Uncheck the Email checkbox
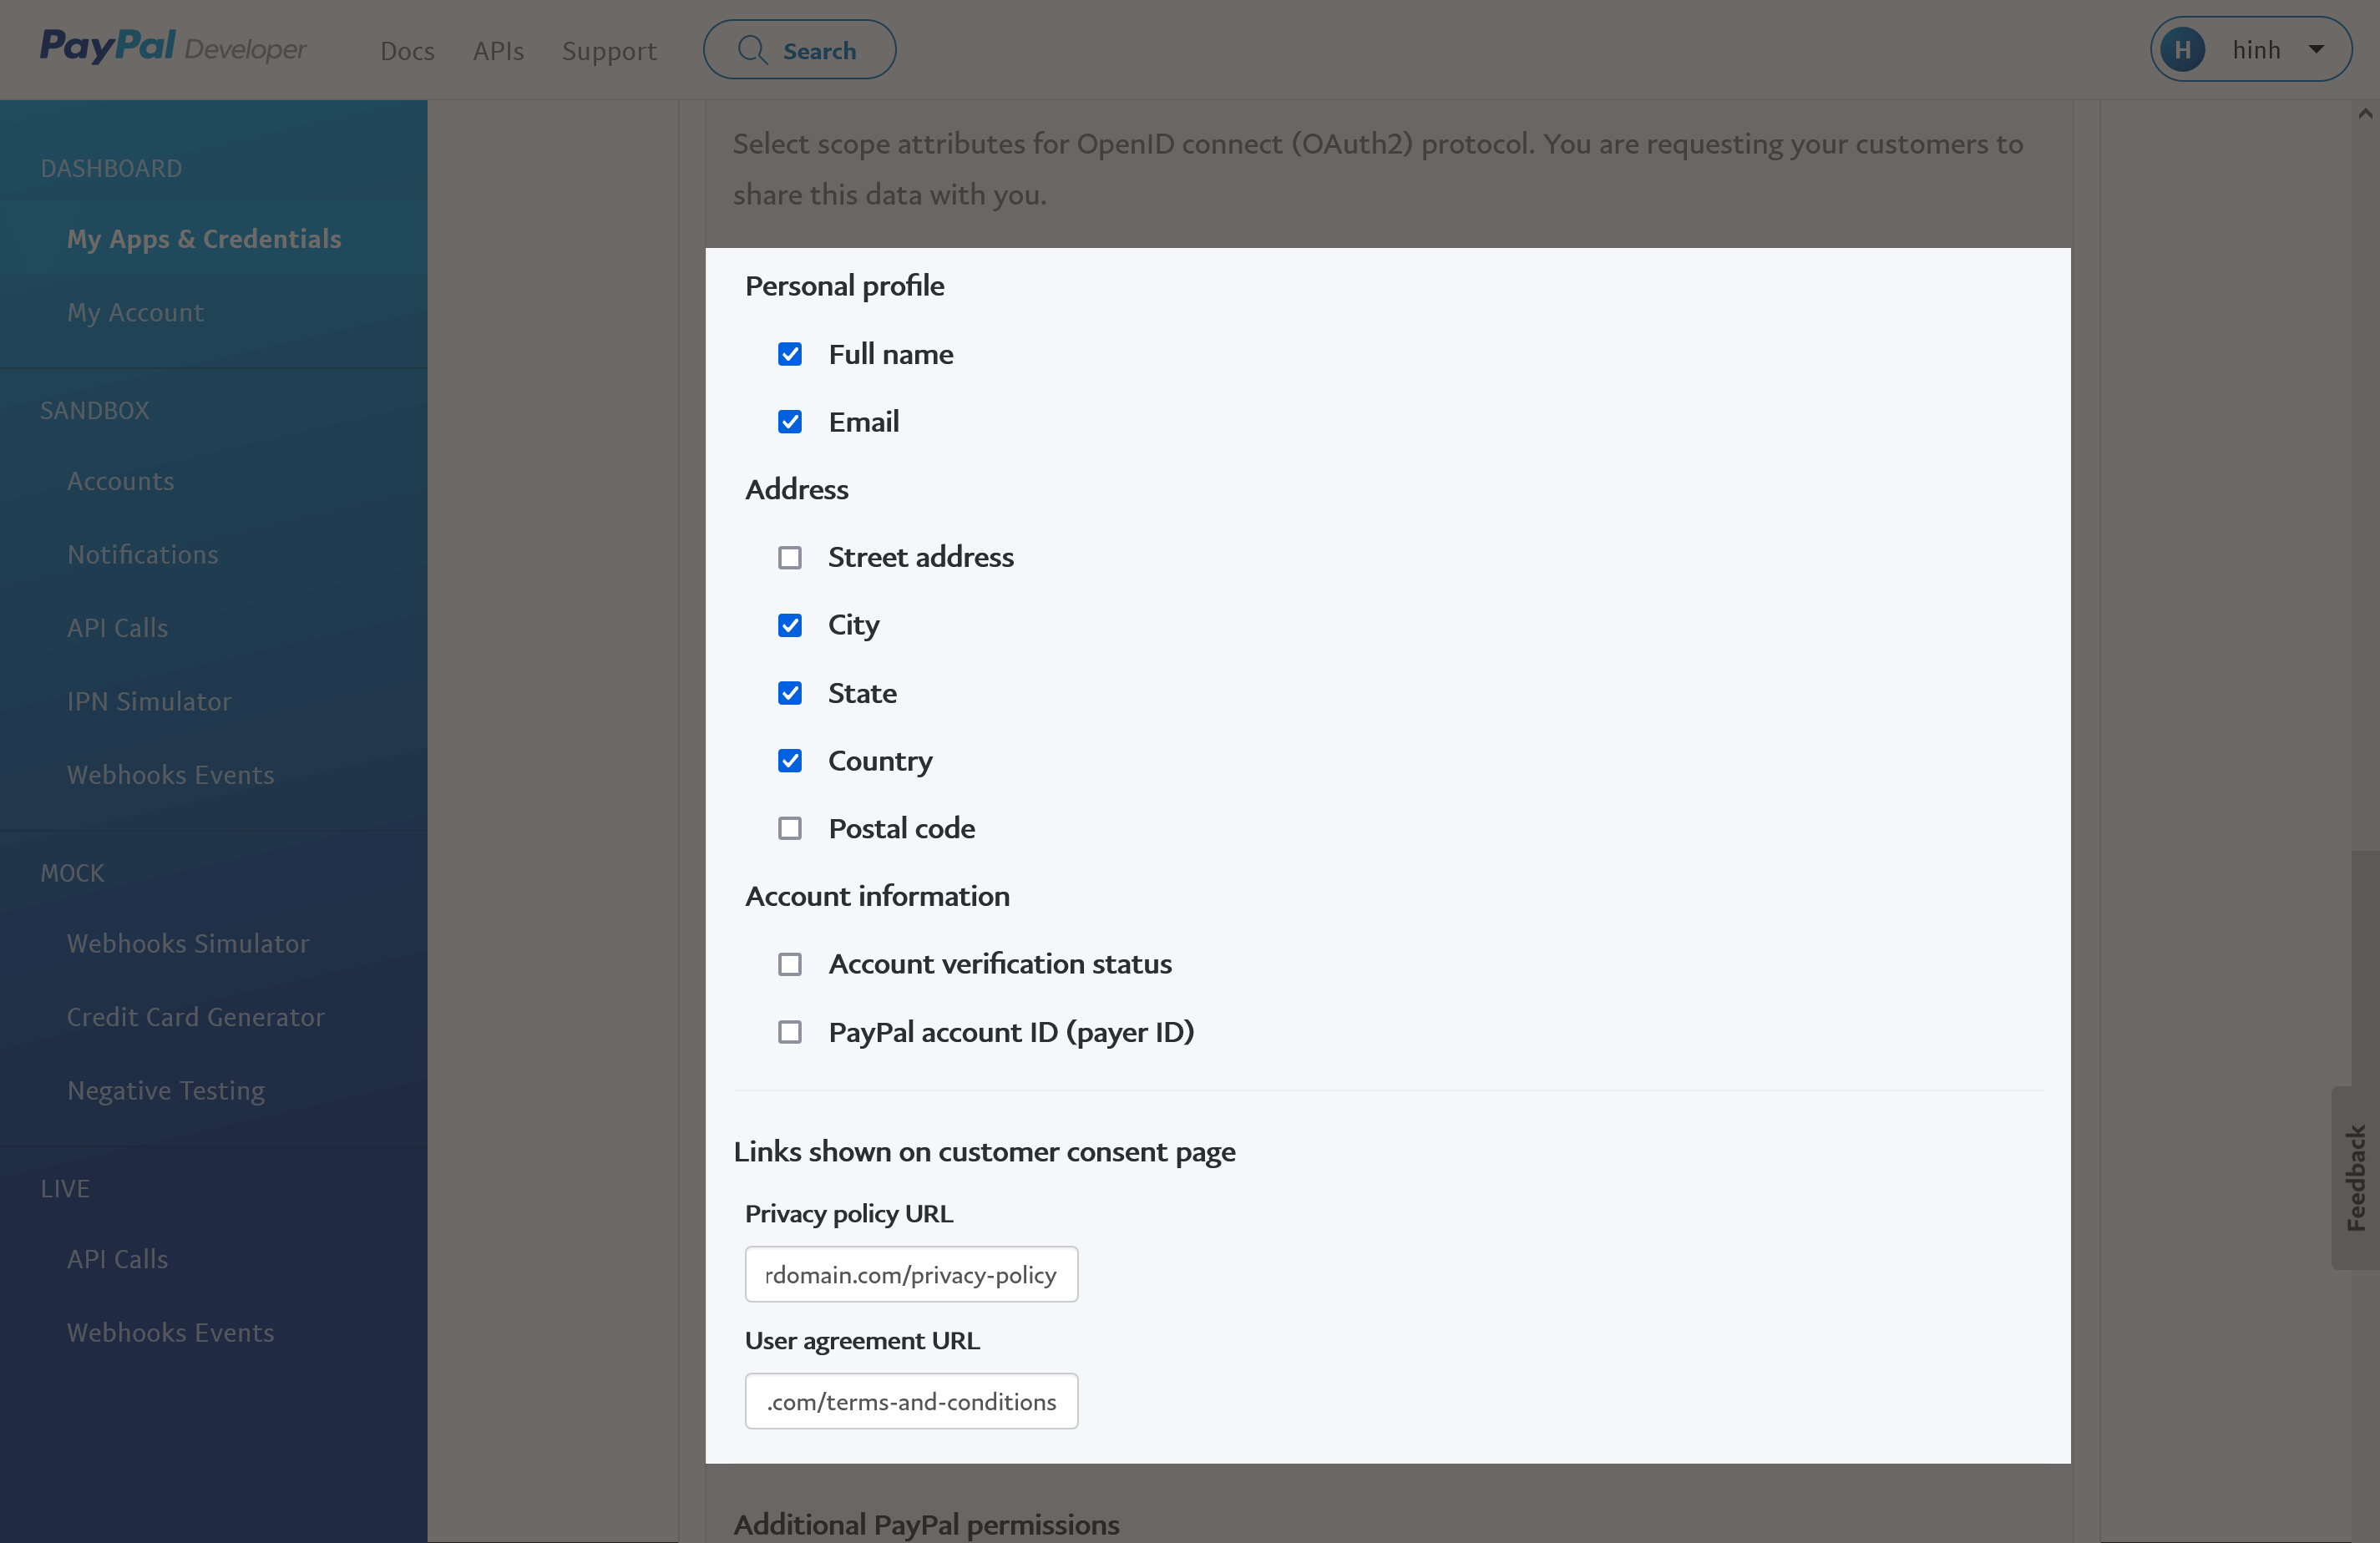Screen dimensions: 2380x1543 [x=790, y=422]
